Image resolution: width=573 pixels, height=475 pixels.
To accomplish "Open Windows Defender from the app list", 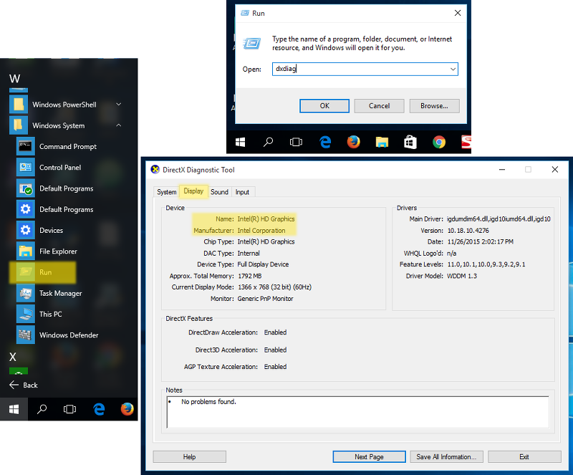I will point(69,335).
